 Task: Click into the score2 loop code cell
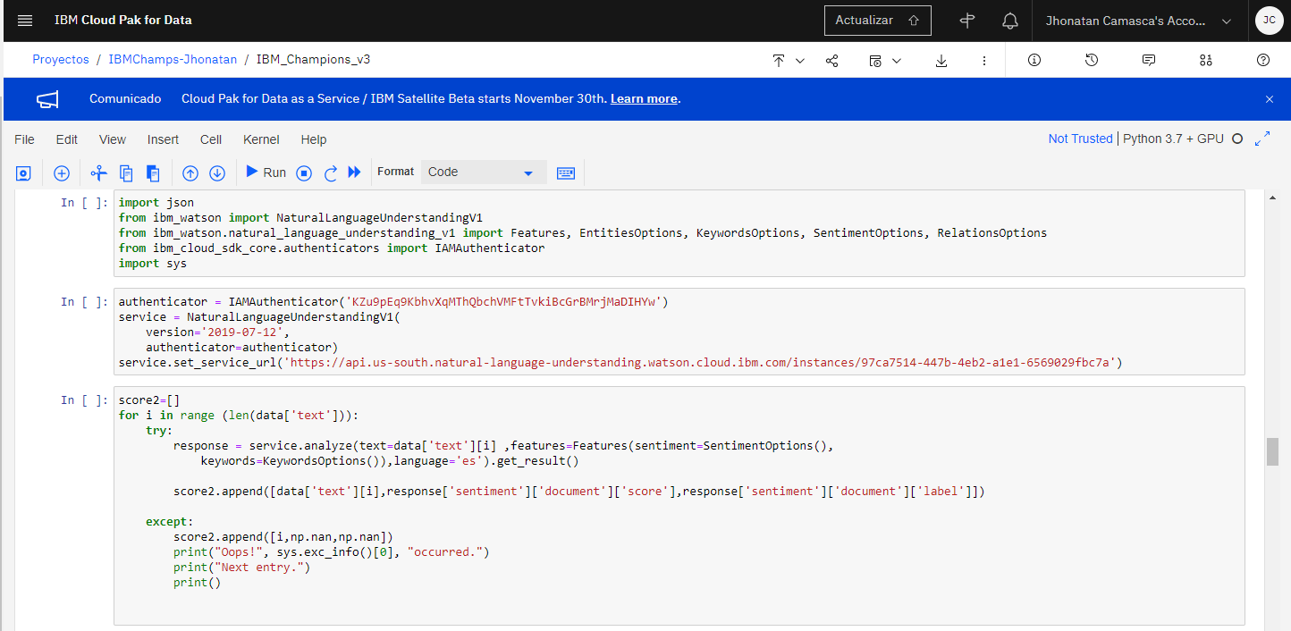click(x=679, y=506)
